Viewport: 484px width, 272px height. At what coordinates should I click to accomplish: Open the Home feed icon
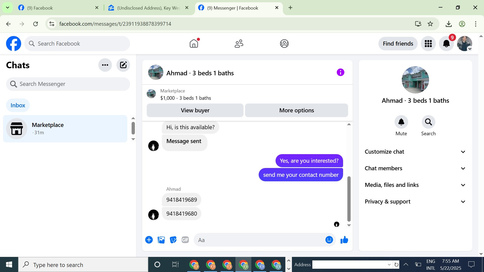(194, 44)
